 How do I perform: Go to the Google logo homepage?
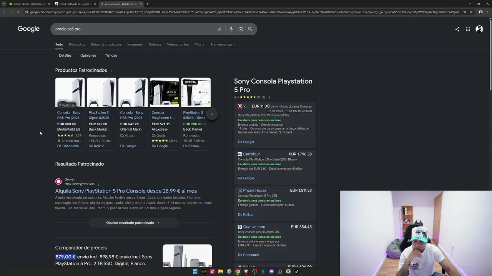click(28, 29)
